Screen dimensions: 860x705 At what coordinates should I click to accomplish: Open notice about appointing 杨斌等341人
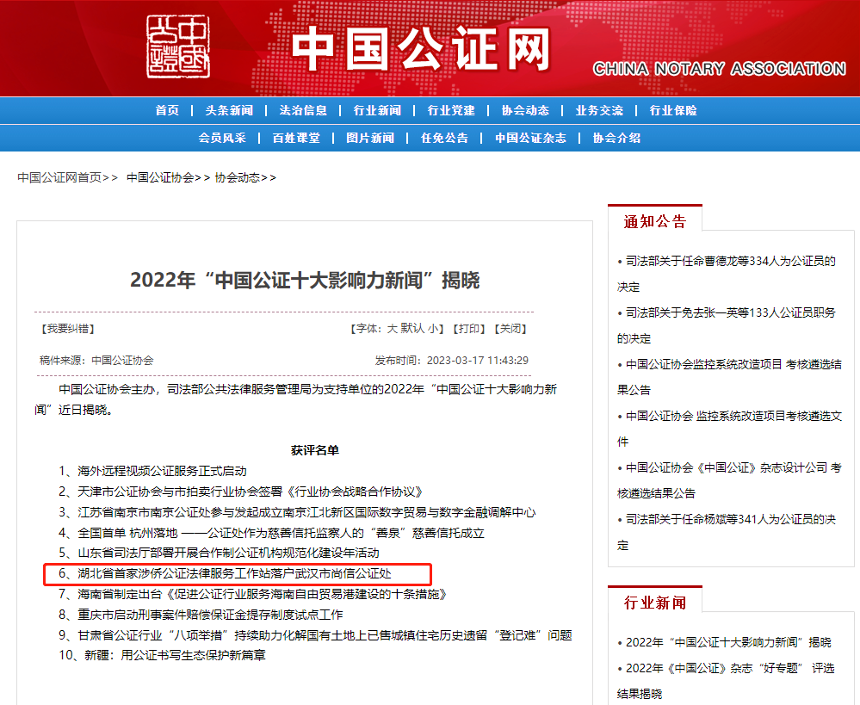click(x=727, y=532)
